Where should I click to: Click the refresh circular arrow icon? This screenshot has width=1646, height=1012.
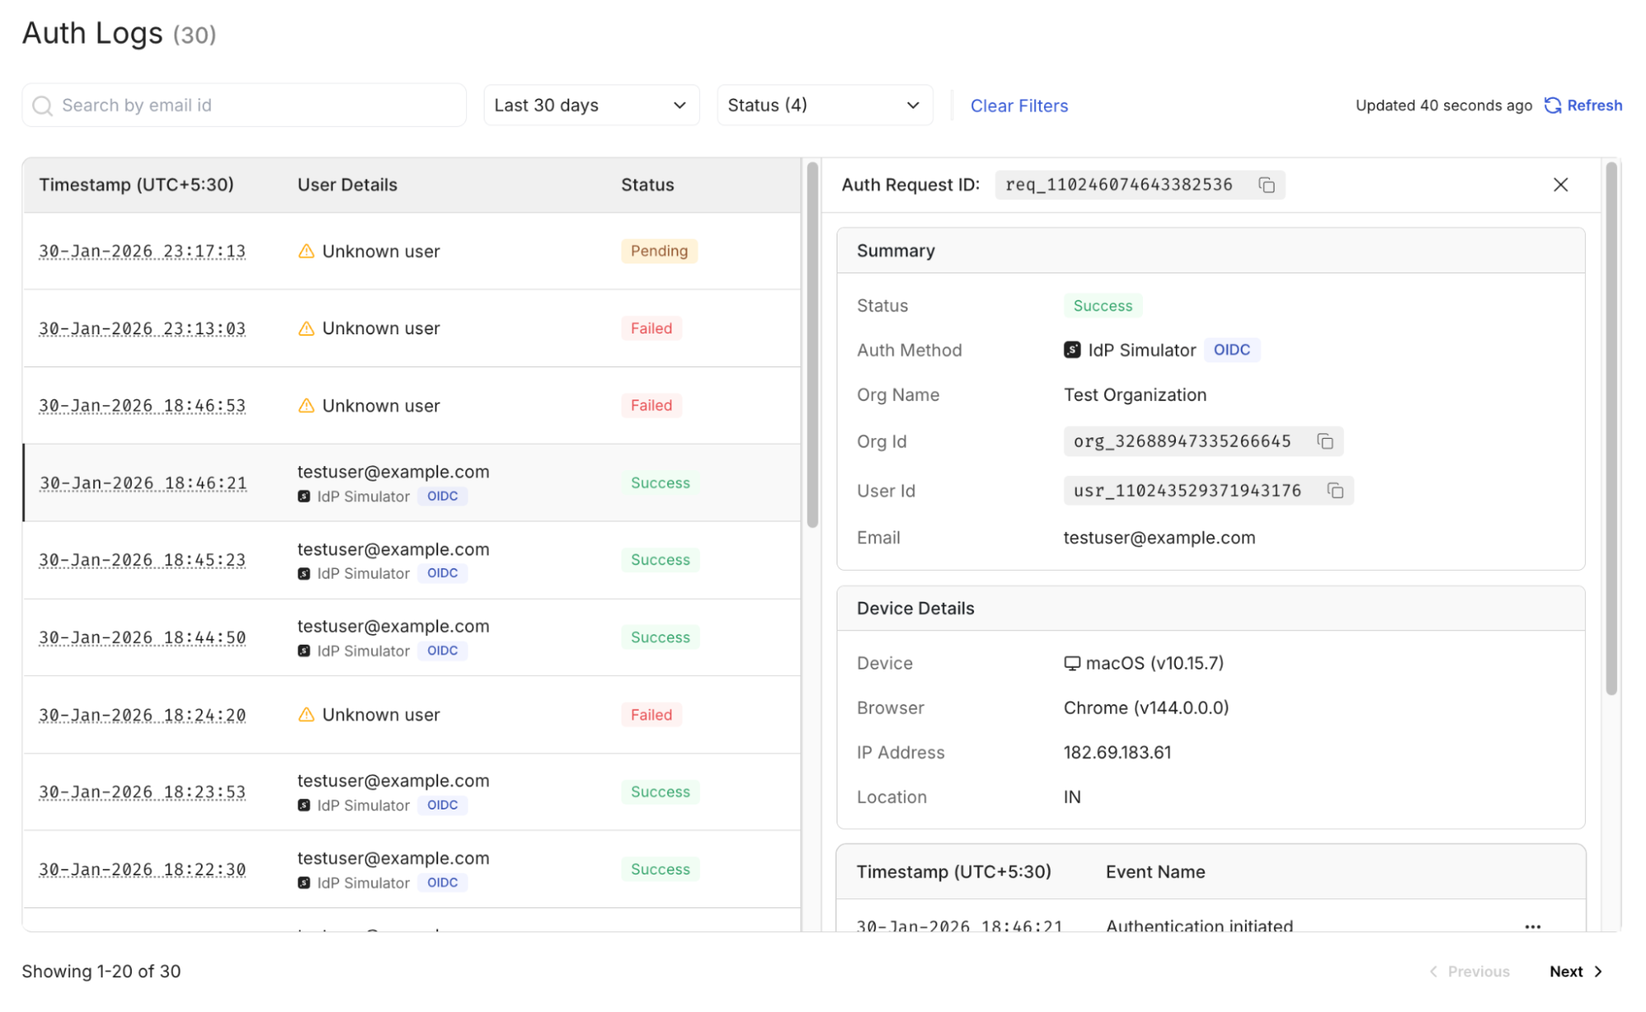coord(1552,105)
